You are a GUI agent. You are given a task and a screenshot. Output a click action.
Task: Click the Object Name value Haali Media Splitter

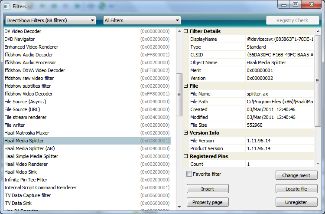click(x=280, y=63)
